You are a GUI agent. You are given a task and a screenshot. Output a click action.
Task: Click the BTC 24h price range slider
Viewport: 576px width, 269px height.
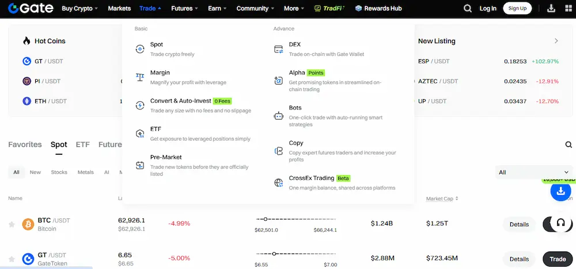[296, 219]
